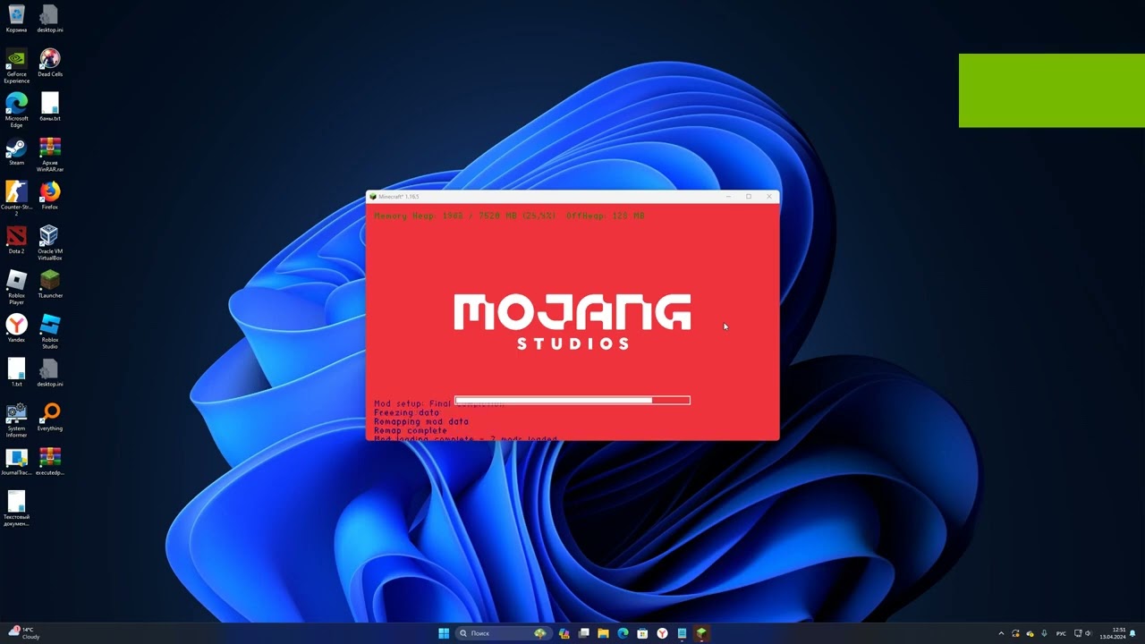
Task: Launch Dota 2 desktop shortcut
Action: 16,240
